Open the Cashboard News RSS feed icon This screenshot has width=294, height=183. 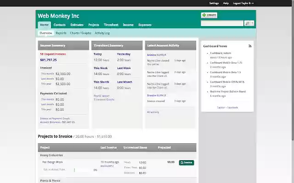(250, 46)
